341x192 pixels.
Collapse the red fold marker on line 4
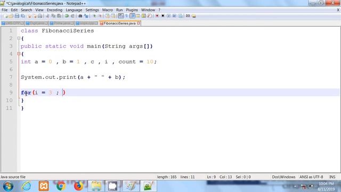pyautogui.click(x=19, y=54)
